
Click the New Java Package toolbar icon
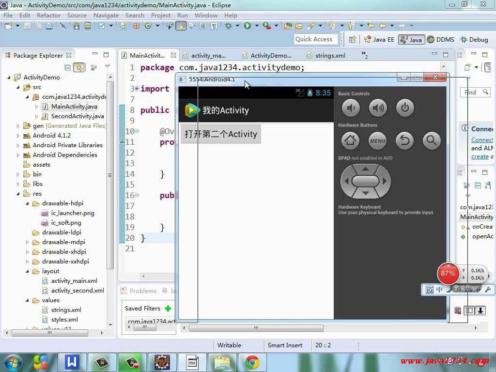click(x=136, y=26)
